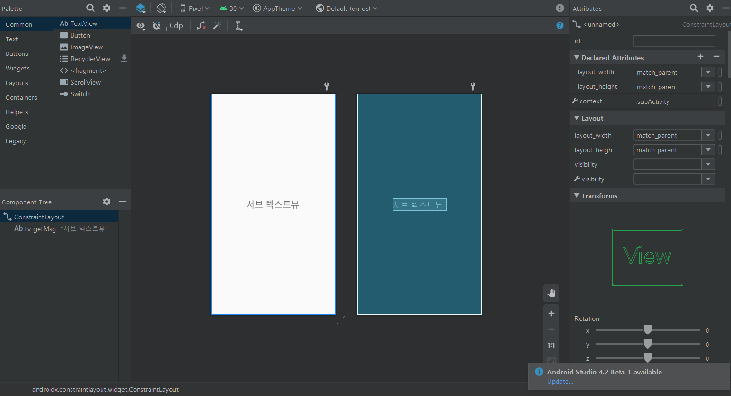The width and height of the screenshot is (731, 396).
Task: Open Component Tree settings gear
Action: [107, 202]
